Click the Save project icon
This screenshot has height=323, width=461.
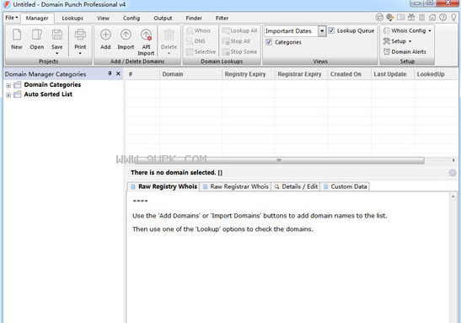(57, 35)
